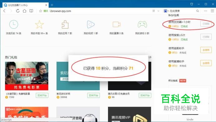This screenshot has height=122, width=216.
Task: Click the 热门礼包 section heading
Action: click(11, 57)
